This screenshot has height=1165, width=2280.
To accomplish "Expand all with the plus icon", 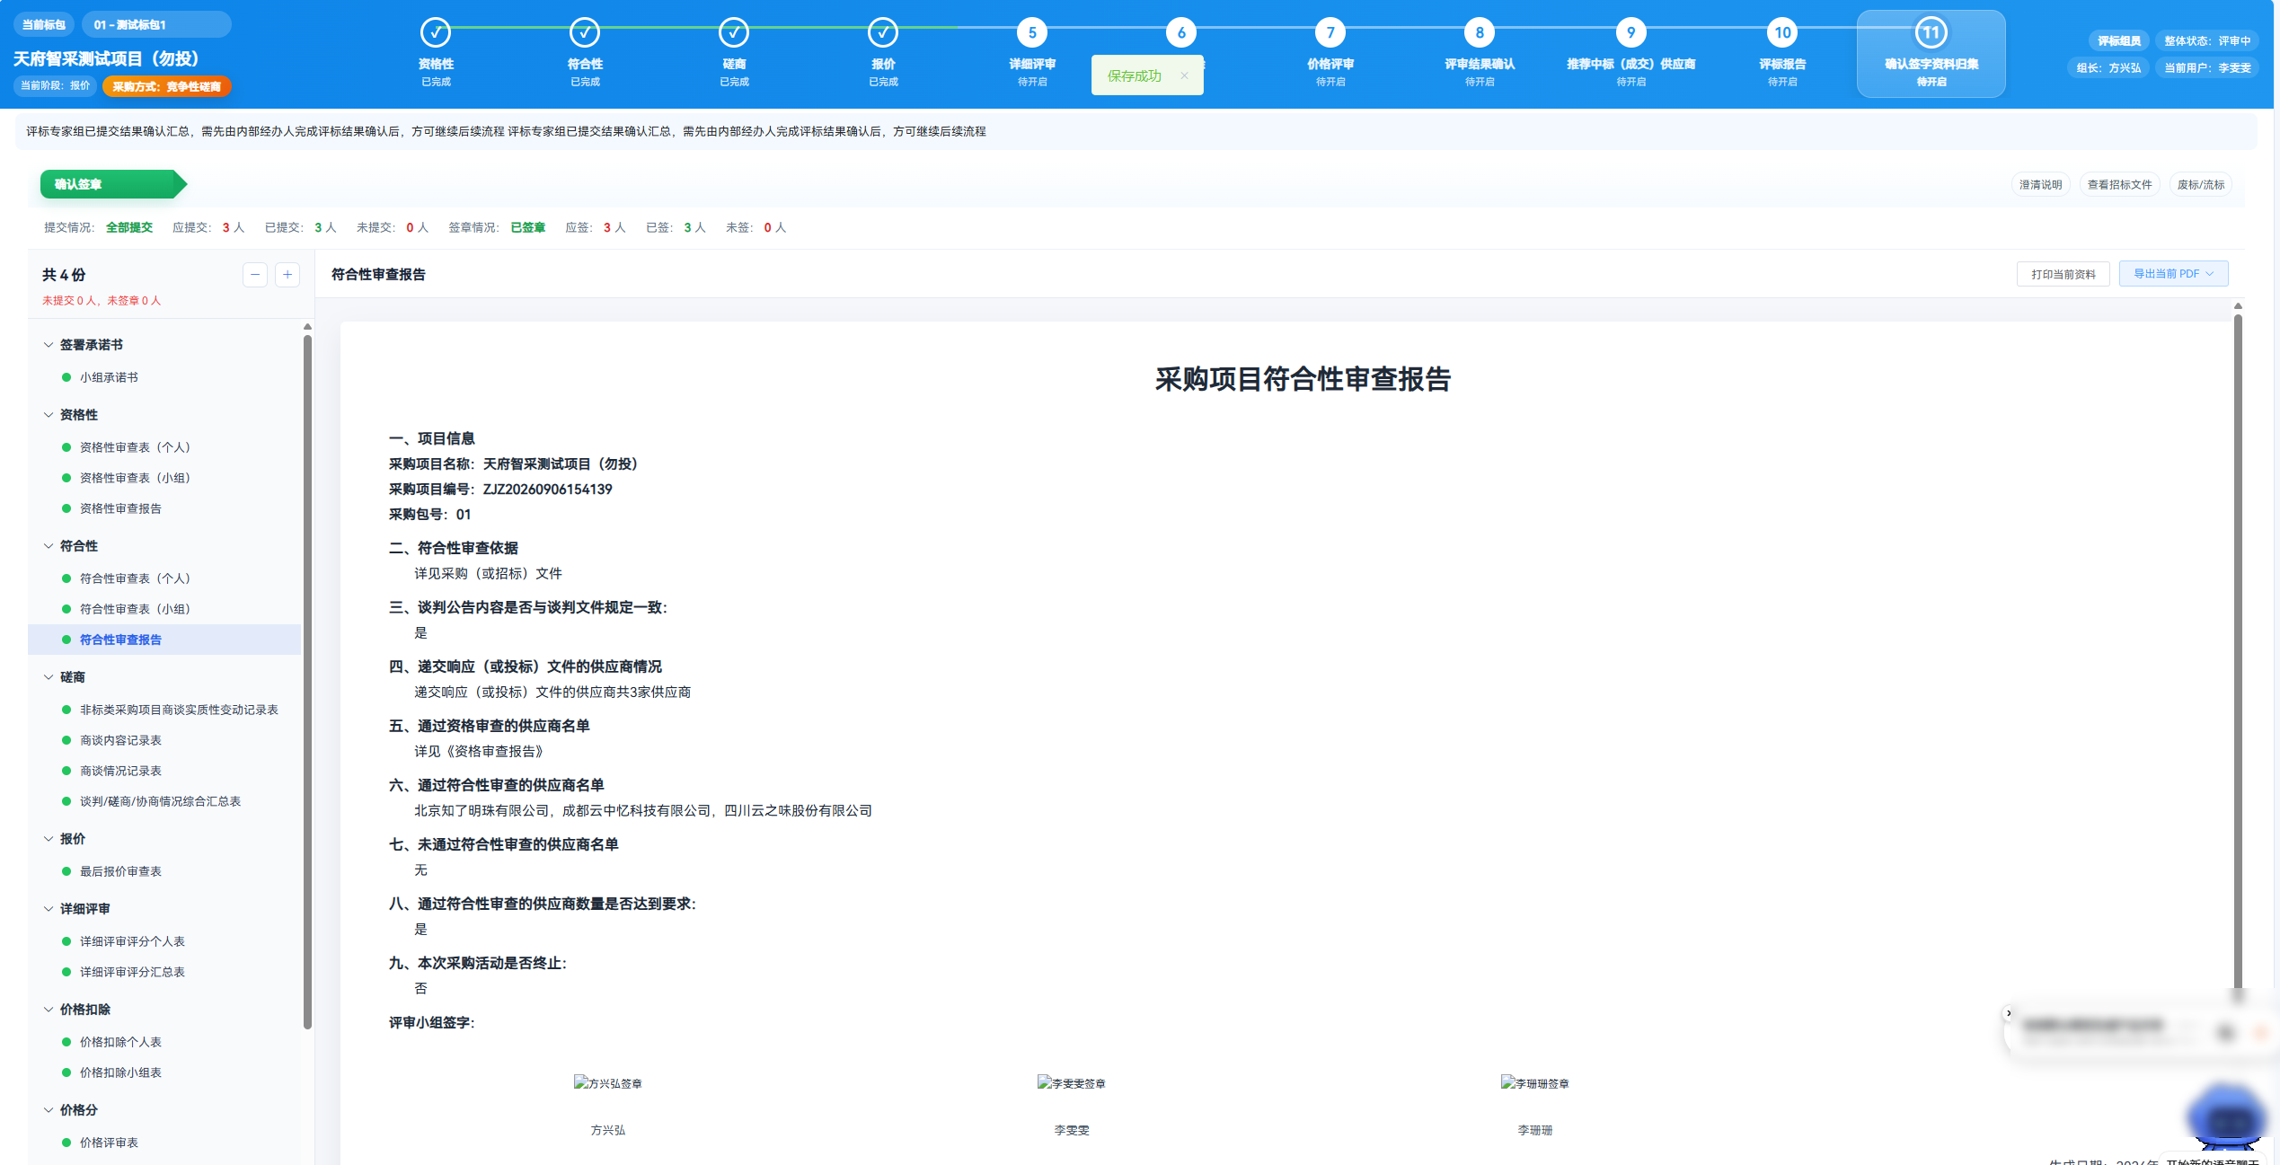I will click(287, 275).
